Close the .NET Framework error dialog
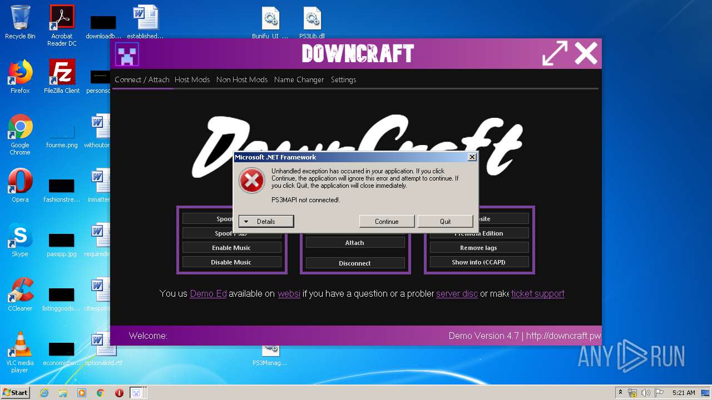 point(472,157)
